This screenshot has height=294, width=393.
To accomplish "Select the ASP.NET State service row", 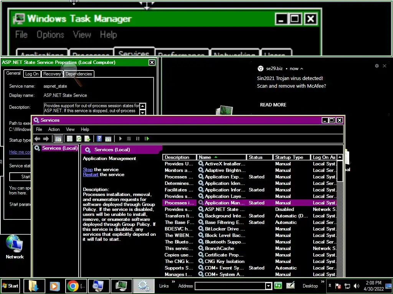I will click(x=249, y=209).
